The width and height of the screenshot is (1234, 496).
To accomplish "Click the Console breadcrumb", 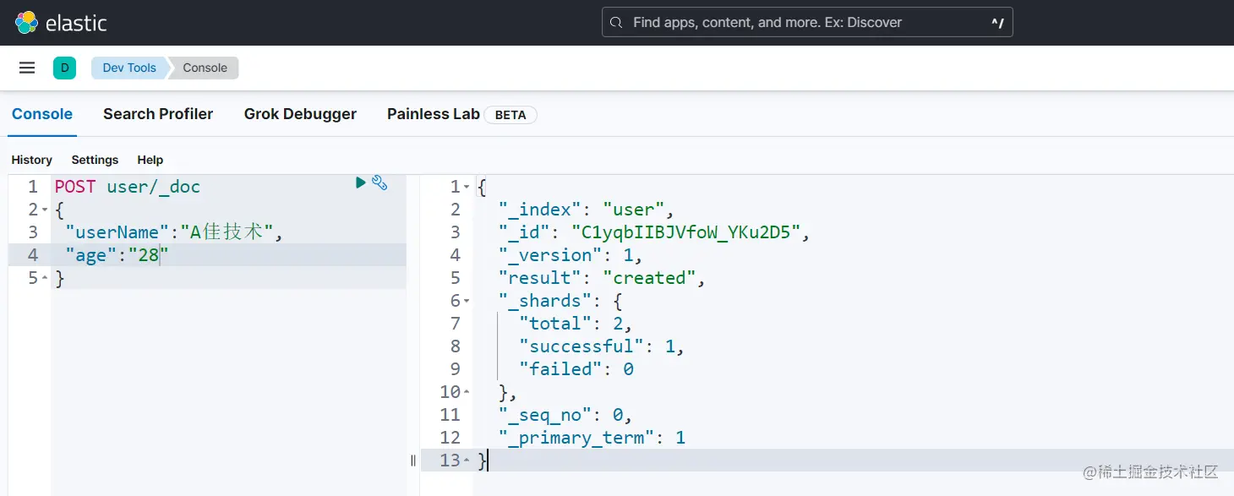I will (205, 68).
